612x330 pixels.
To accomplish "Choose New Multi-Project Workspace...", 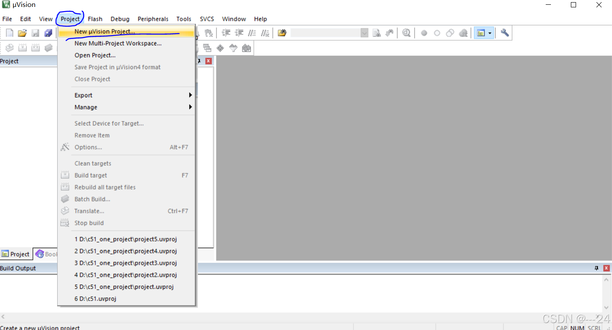I will click(x=126, y=43).
